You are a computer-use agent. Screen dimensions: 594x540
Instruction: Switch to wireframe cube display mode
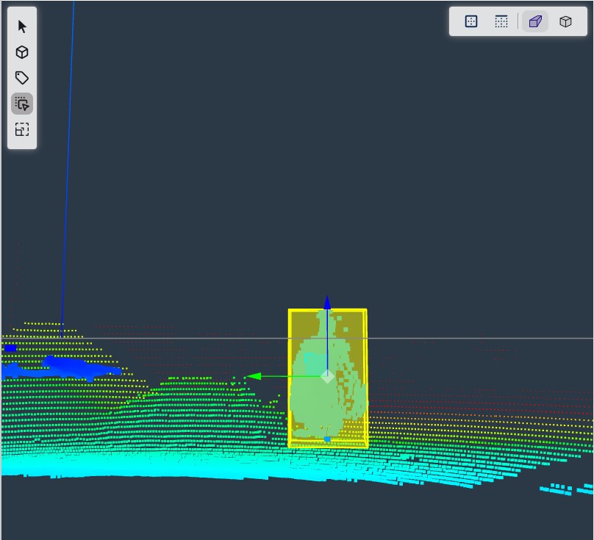tap(565, 21)
